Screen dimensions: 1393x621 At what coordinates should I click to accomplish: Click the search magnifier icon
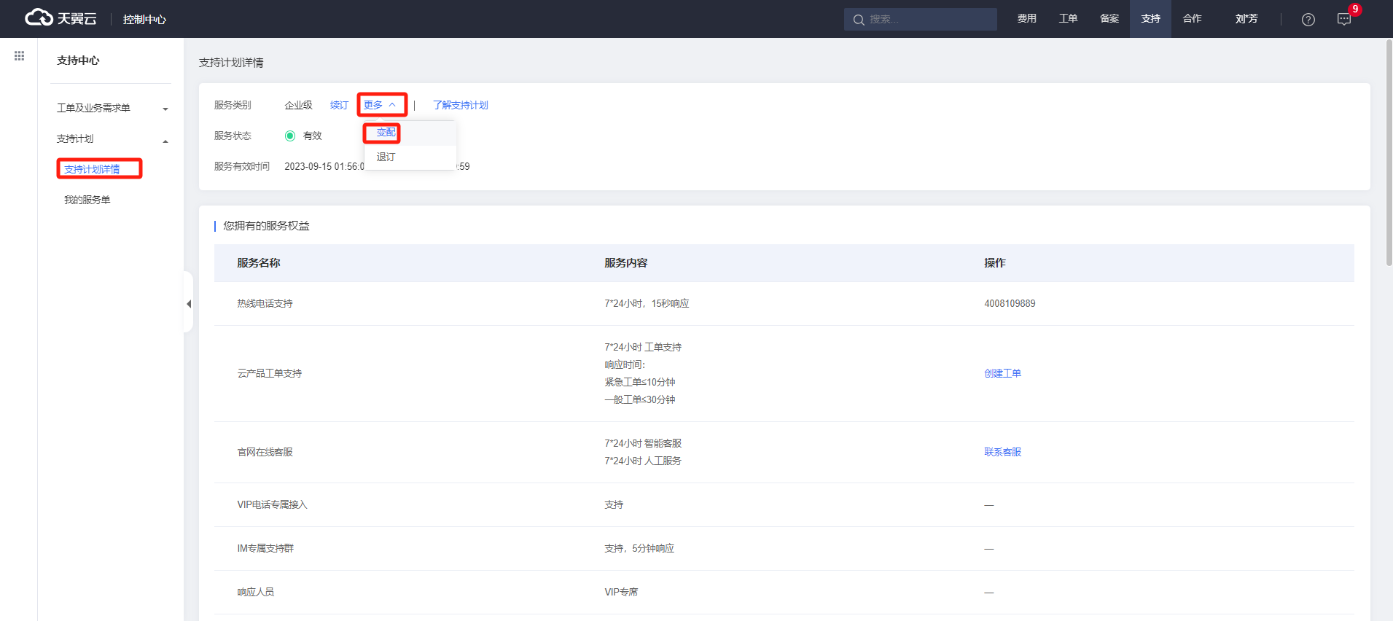click(x=859, y=20)
